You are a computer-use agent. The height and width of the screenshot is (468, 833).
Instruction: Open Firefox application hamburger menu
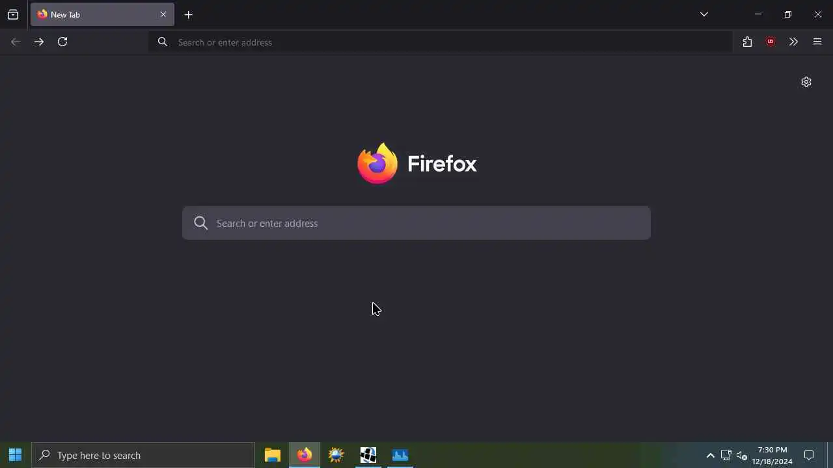pyautogui.click(x=817, y=42)
